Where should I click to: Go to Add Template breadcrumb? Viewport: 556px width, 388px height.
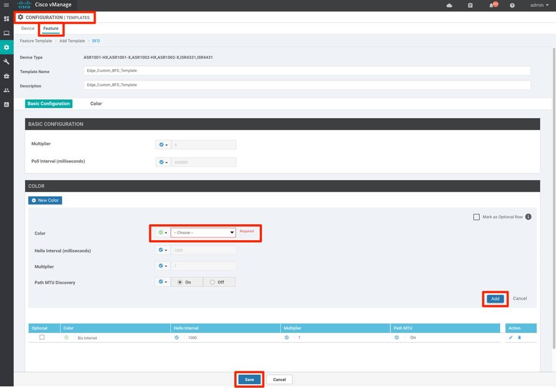[72, 41]
